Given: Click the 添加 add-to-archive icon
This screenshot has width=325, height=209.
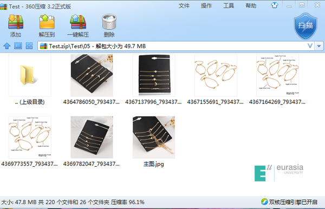Looking at the screenshot, I should click(16, 22).
